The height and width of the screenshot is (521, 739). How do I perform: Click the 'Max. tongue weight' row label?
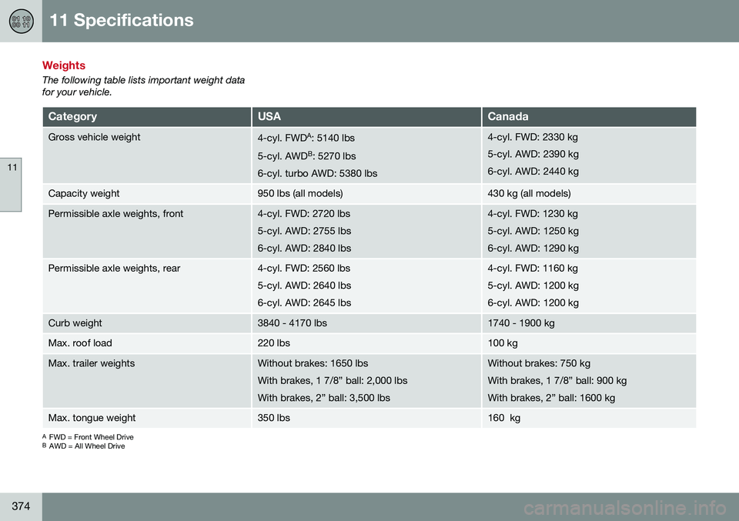point(92,418)
